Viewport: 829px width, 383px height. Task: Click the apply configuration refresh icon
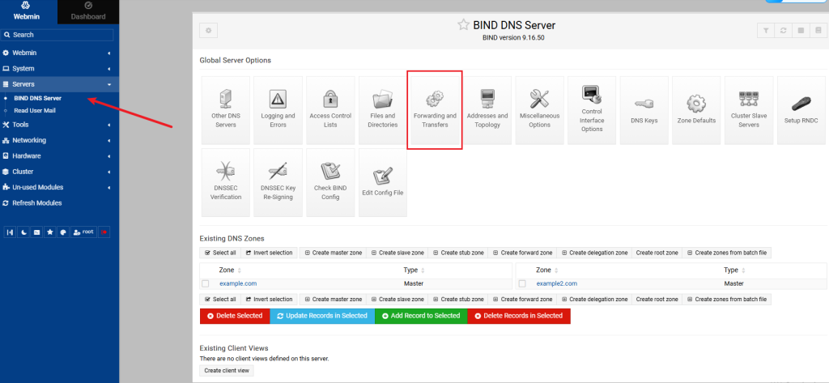[x=783, y=31]
